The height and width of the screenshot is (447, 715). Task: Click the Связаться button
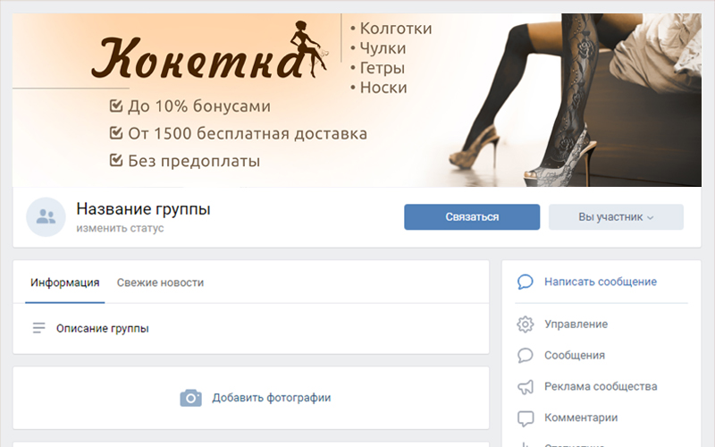[472, 217]
